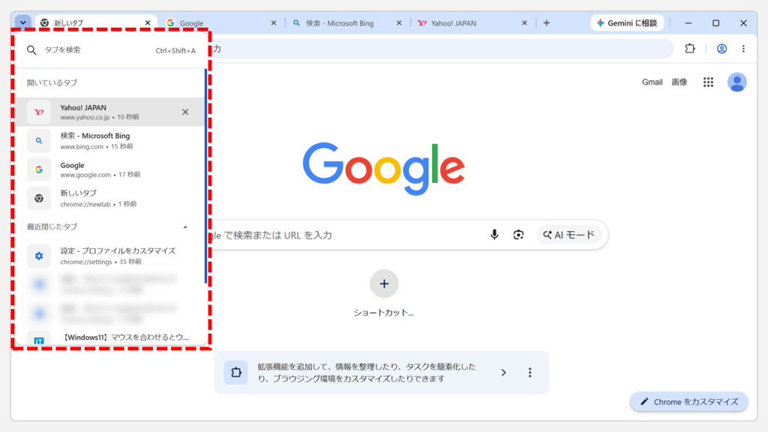Viewport: 768px width, 432px height.
Task: Close the Microsoft Bing tab
Action: pyautogui.click(x=399, y=23)
